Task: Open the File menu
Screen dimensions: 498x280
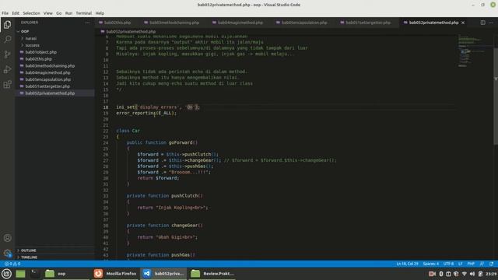Action: pos(5,13)
